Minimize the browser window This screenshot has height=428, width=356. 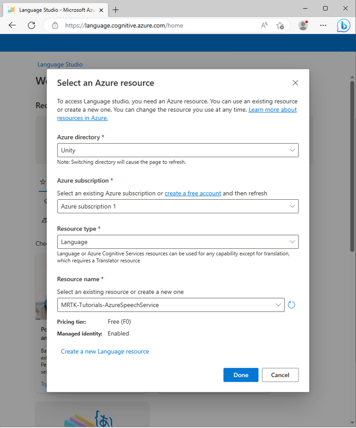coord(305,8)
